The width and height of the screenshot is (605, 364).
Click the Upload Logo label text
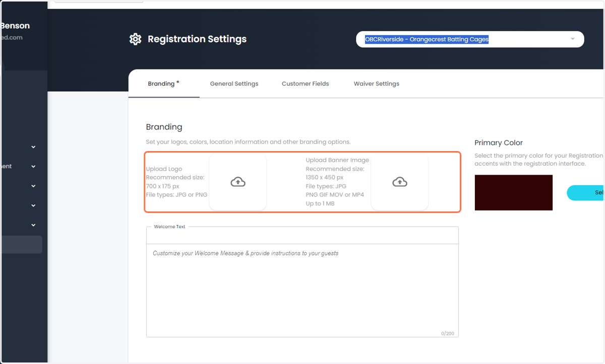164,169
